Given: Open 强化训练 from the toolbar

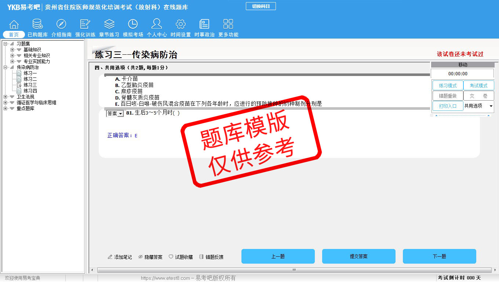Looking at the screenshot, I should pos(85,25).
